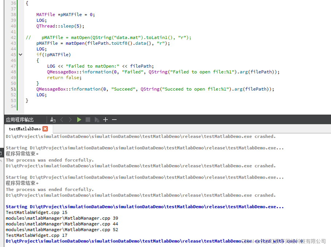Click the clear output broom icon
The image size is (331, 247).
point(53,120)
